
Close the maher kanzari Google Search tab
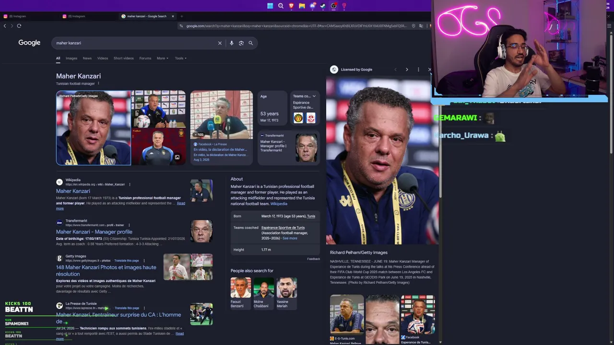[173, 16]
